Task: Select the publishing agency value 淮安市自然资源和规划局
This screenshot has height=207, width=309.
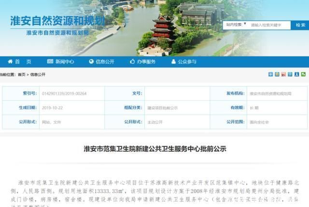Action: pos(270,94)
